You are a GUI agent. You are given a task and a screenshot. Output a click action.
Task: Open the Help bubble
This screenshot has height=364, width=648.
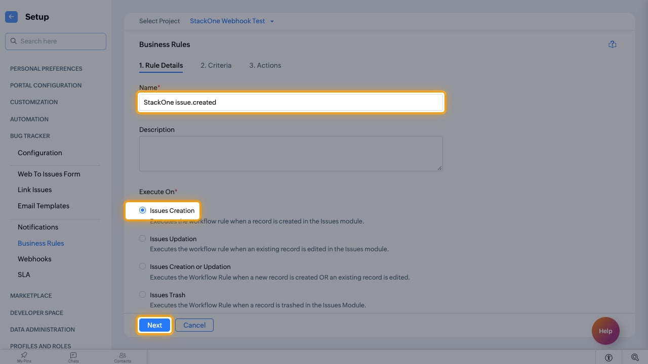click(x=605, y=331)
